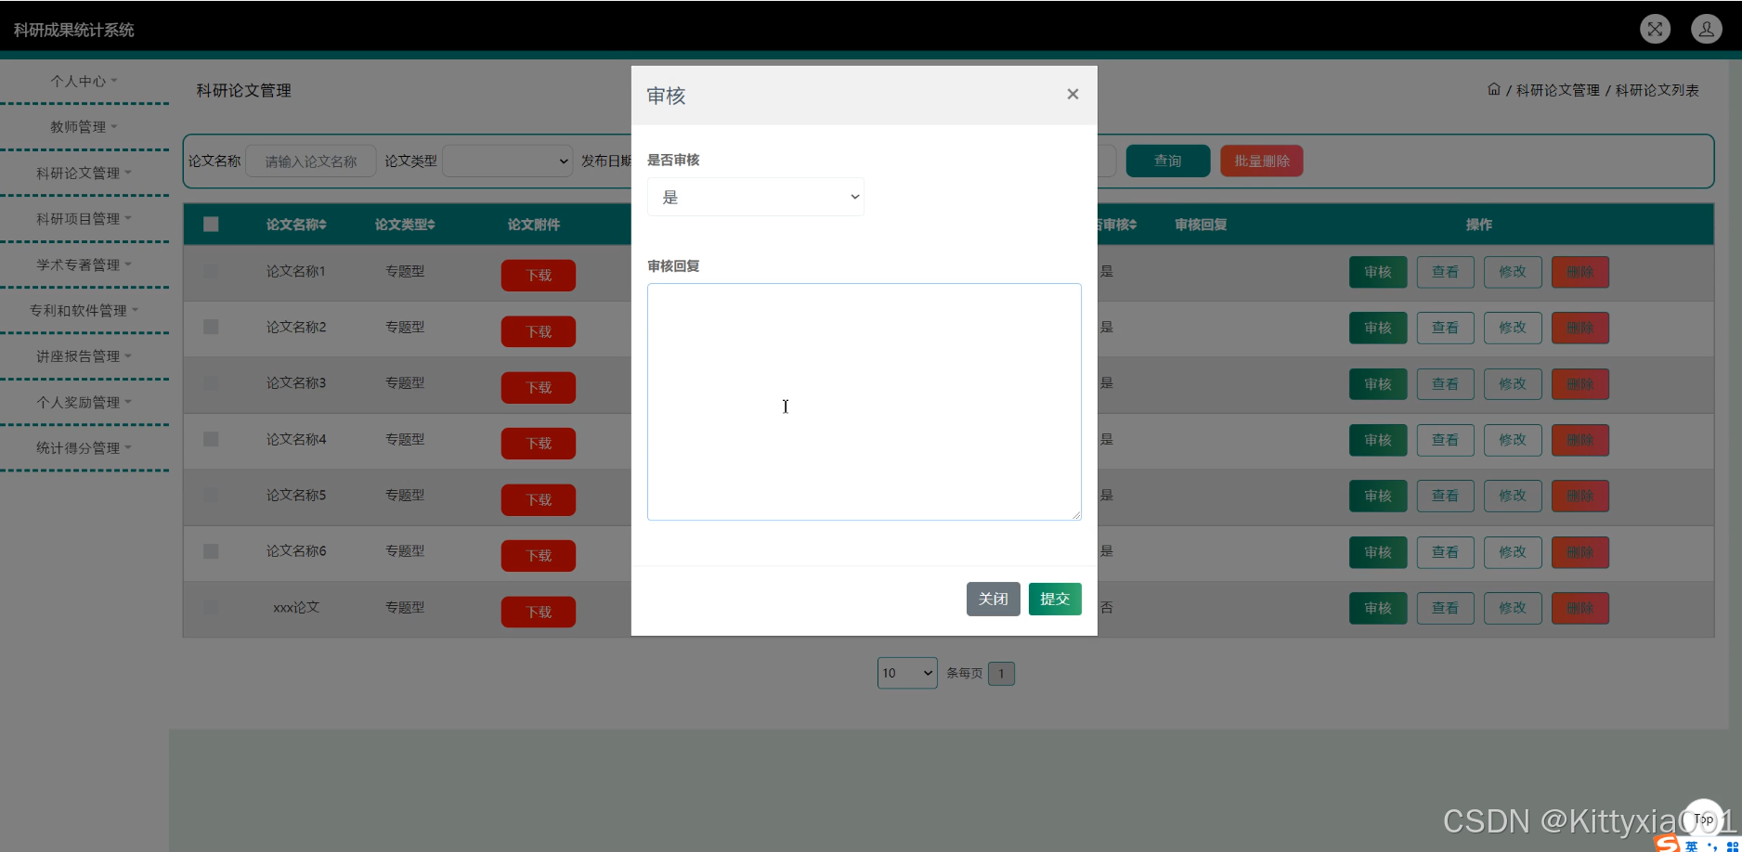Click 删除 button for 论文名称4 row
This screenshot has height=852, width=1742.
(1580, 440)
